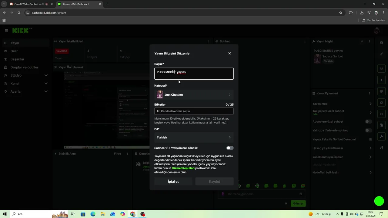Open Microsoft Store from the taskbar
Screen dimensions: 388x218
tap(83, 214)
